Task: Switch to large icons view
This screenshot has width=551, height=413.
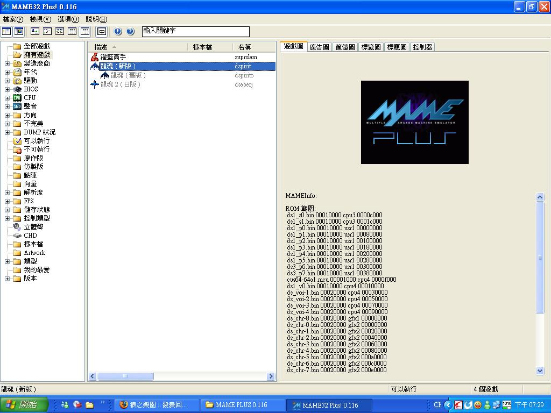Action: tap(35, 32)
